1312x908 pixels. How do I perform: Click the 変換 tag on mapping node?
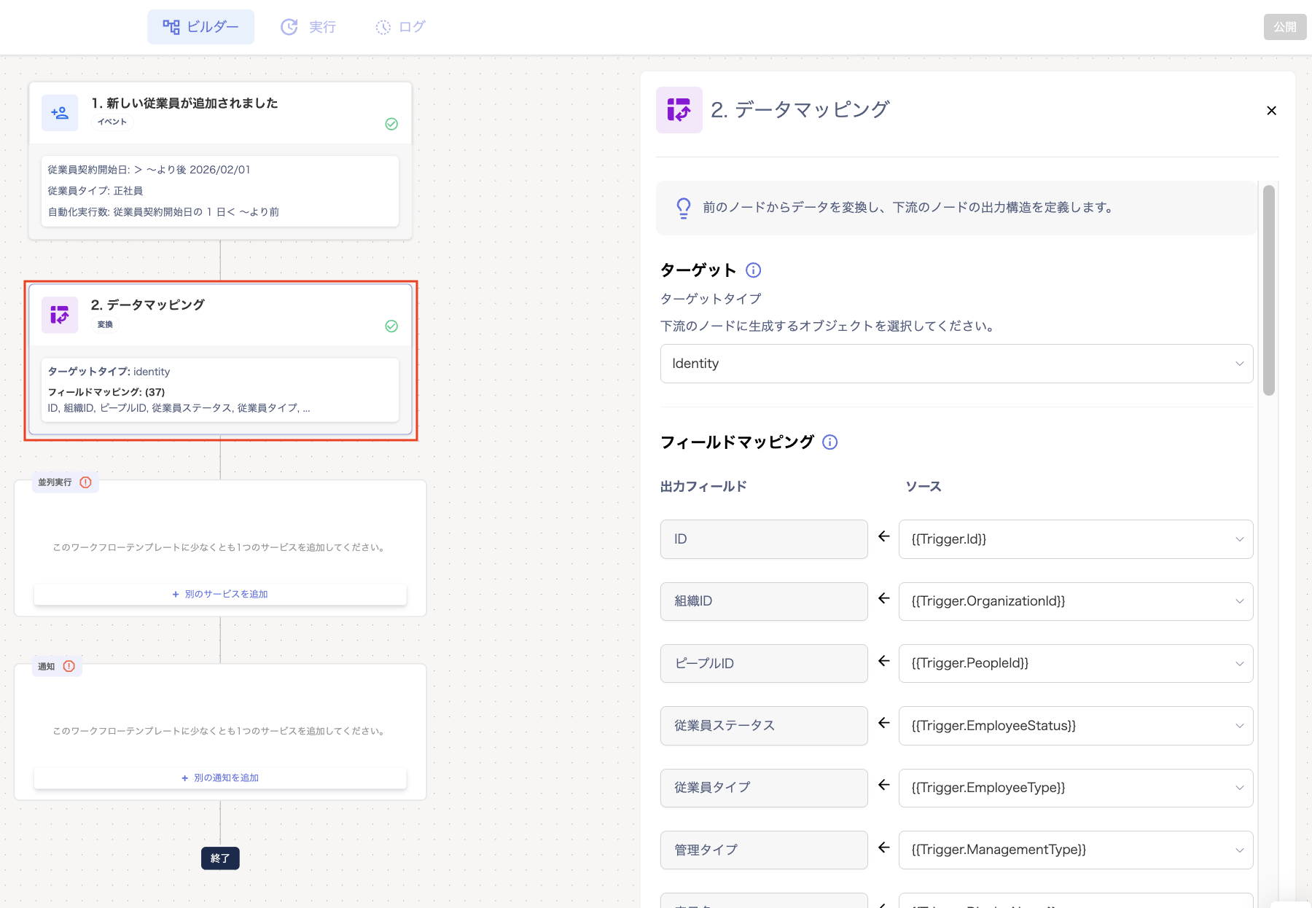coord(105,324)
